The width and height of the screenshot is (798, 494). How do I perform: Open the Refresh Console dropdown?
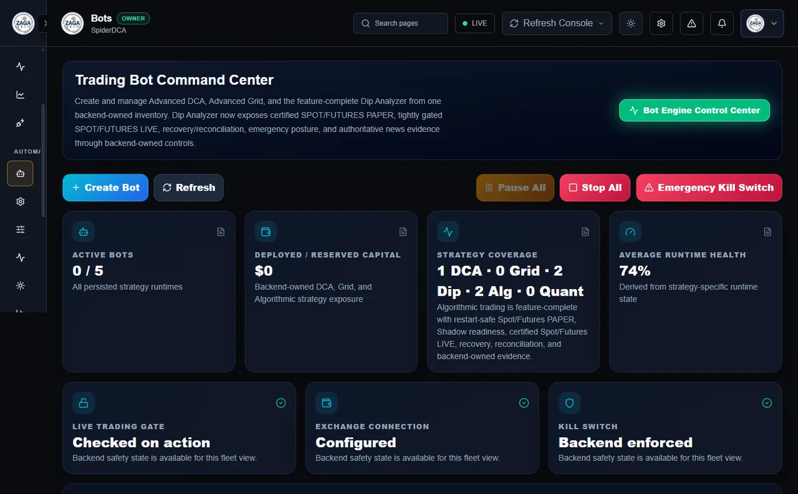pyautogui.click(x=557, y=23)
